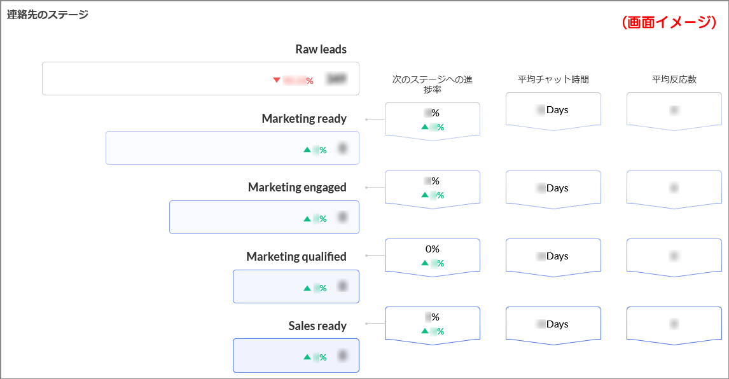The height and width of the screenshot is (379, 729).
Task: Click green up arrow in Marketing engaged bar
Action: [307, 219]
